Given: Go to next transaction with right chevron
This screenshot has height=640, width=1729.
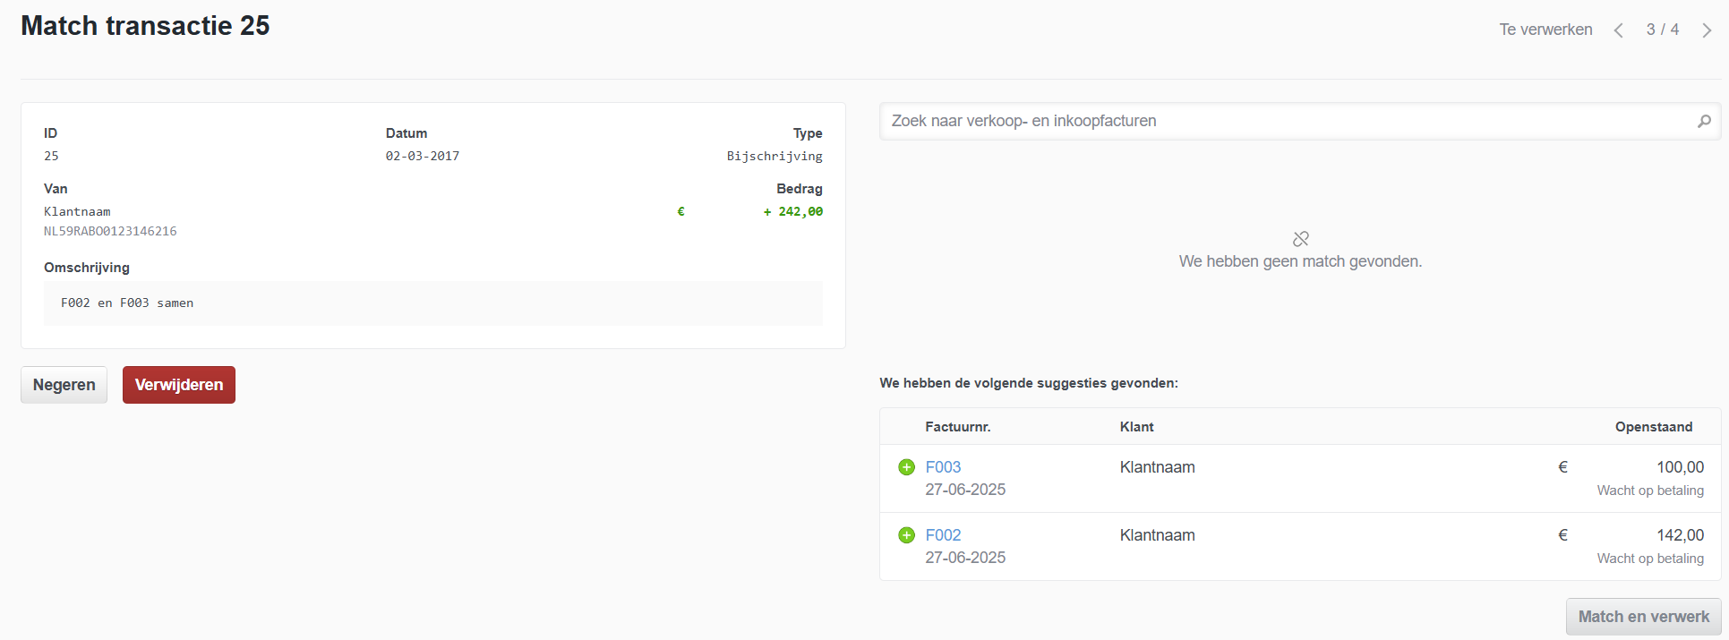Looking at the screenshot, I should coord(1707,30).
